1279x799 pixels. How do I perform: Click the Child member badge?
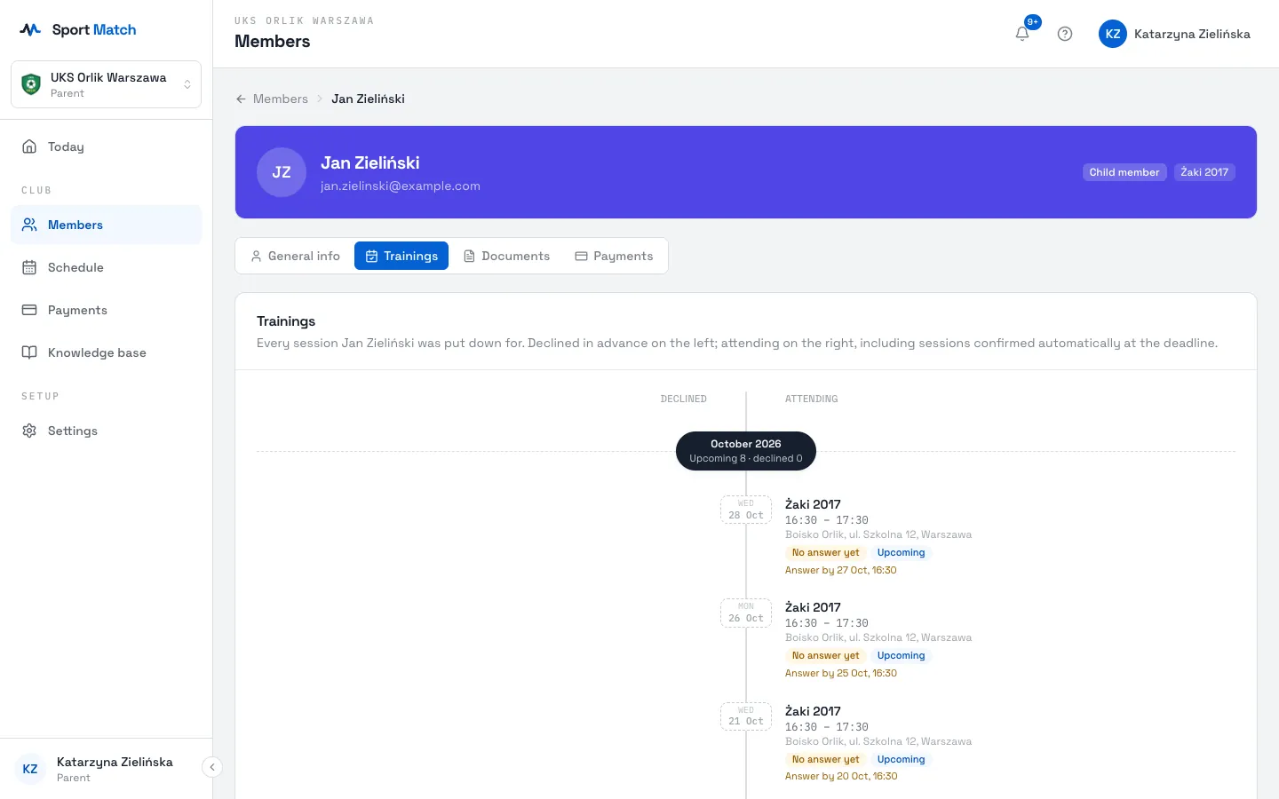(x=1124, y=172)
